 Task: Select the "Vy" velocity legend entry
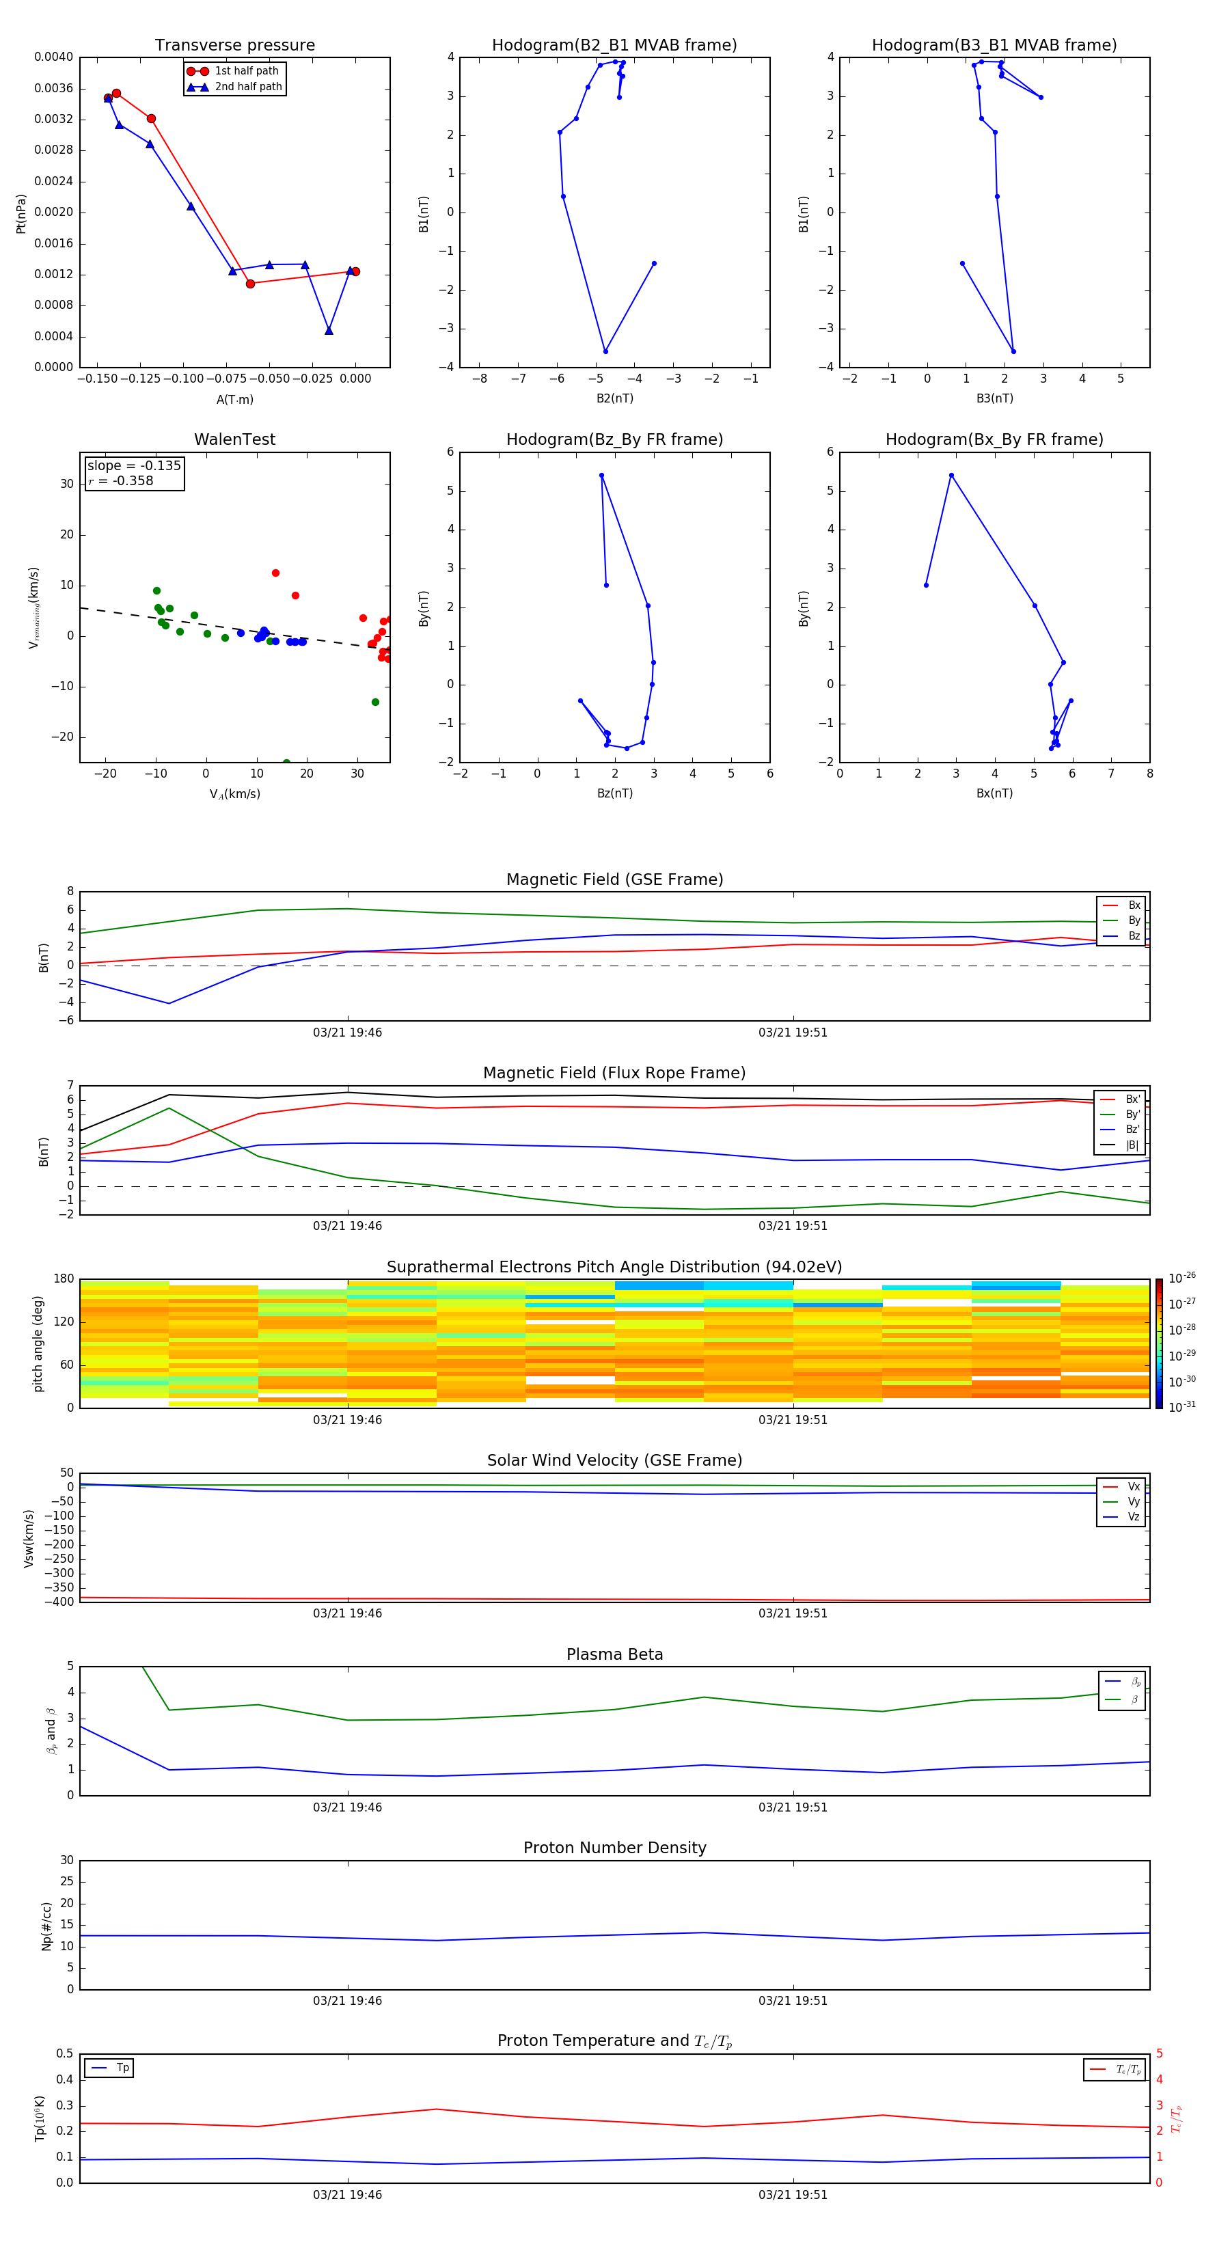1121,1501
